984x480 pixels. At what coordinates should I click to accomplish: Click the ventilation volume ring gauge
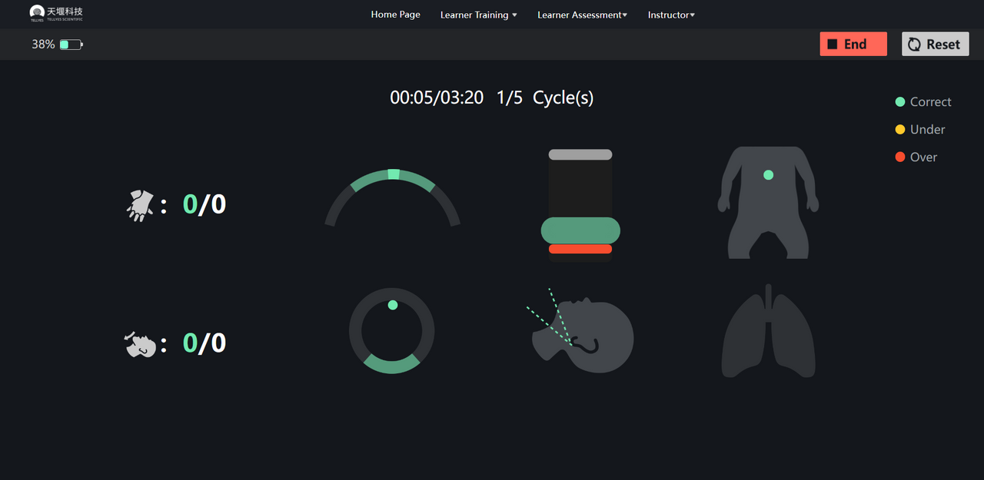pos(392,331)
